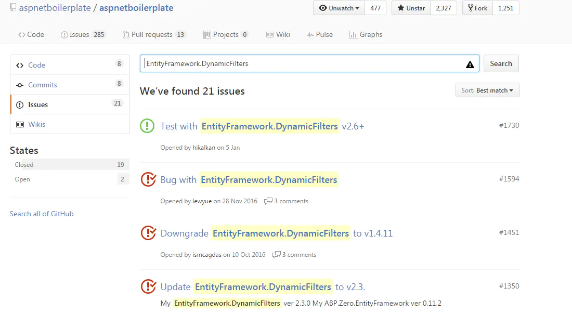Viewport: 572px width, 314px height.
Task: Click the warning triangle in search box
Action: click(x=470, y=64)
